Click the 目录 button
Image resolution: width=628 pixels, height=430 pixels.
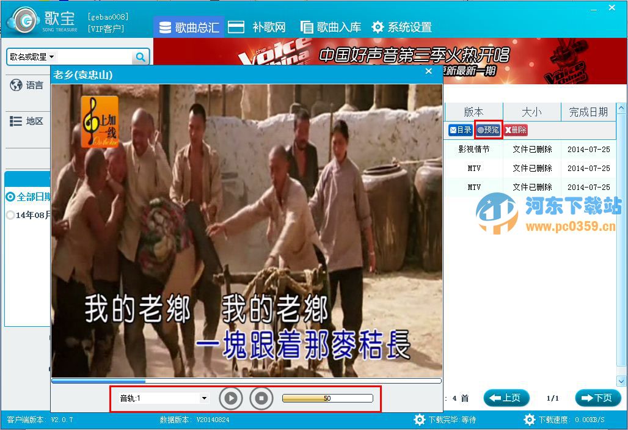point(461,129)
